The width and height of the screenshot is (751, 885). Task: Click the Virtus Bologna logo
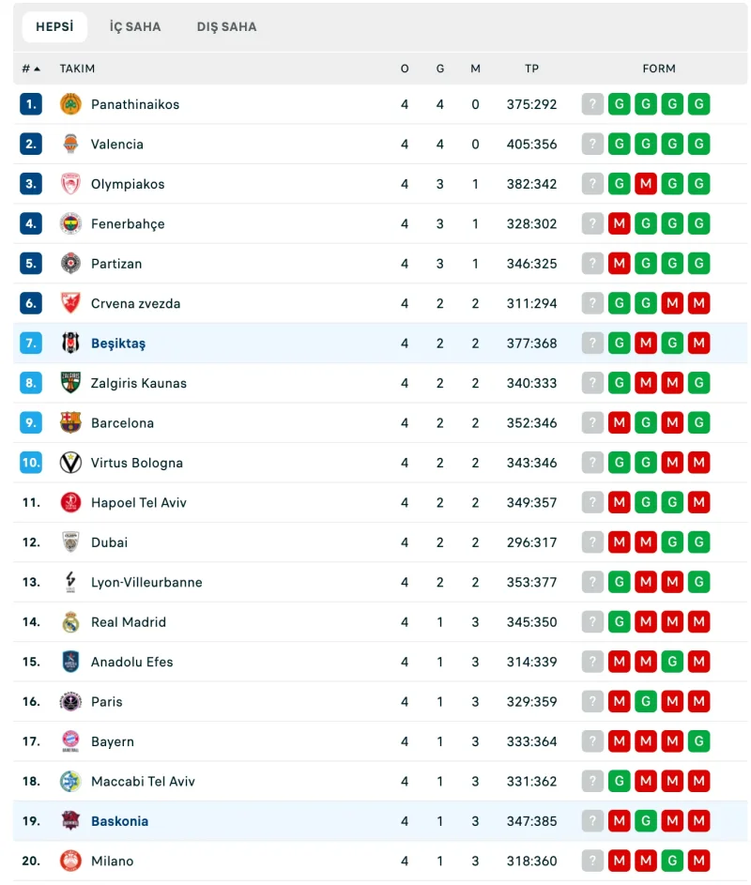click(70, 463)
